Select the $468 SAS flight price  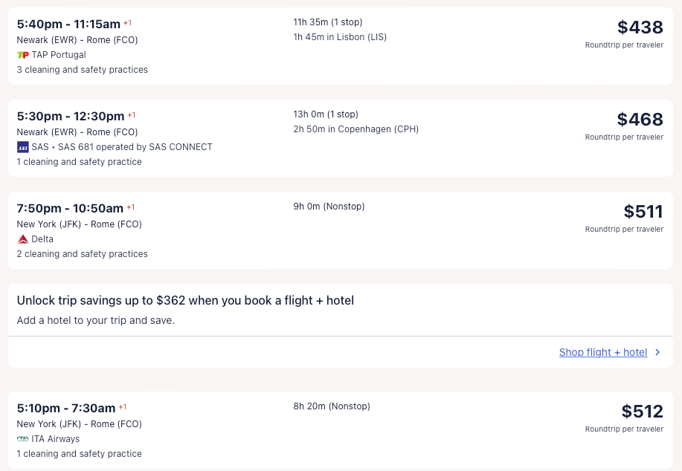(640, 120)
